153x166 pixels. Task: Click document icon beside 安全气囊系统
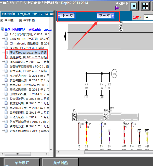pos(6,80)
